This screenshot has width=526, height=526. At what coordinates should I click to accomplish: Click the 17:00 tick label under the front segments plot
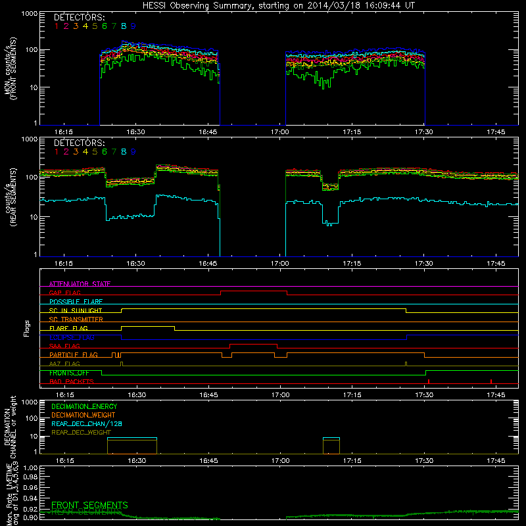click(279, 132)
